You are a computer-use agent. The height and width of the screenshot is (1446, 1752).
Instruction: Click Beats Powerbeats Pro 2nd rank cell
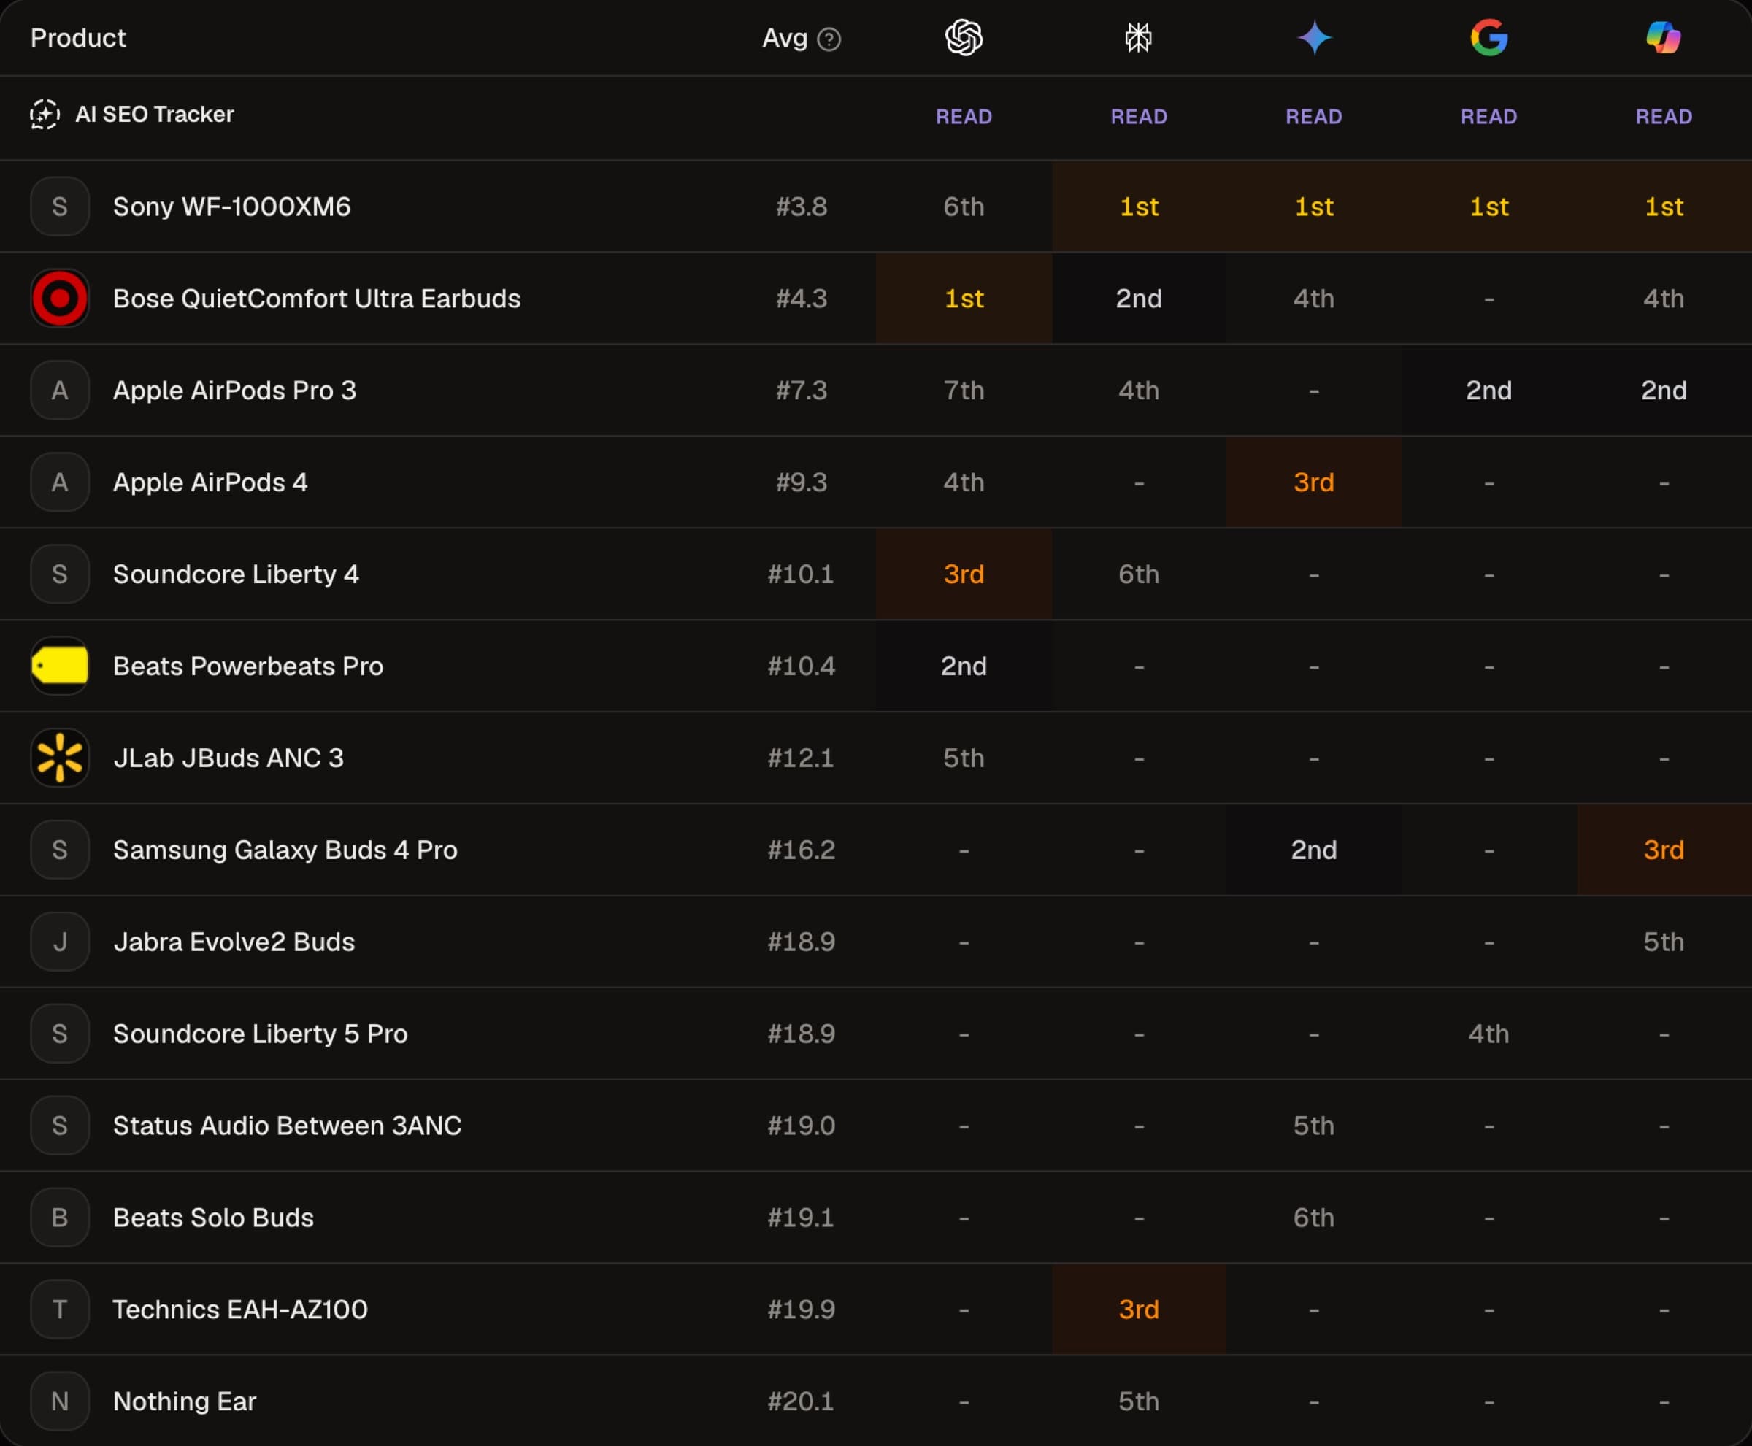[x=964, y=666]
